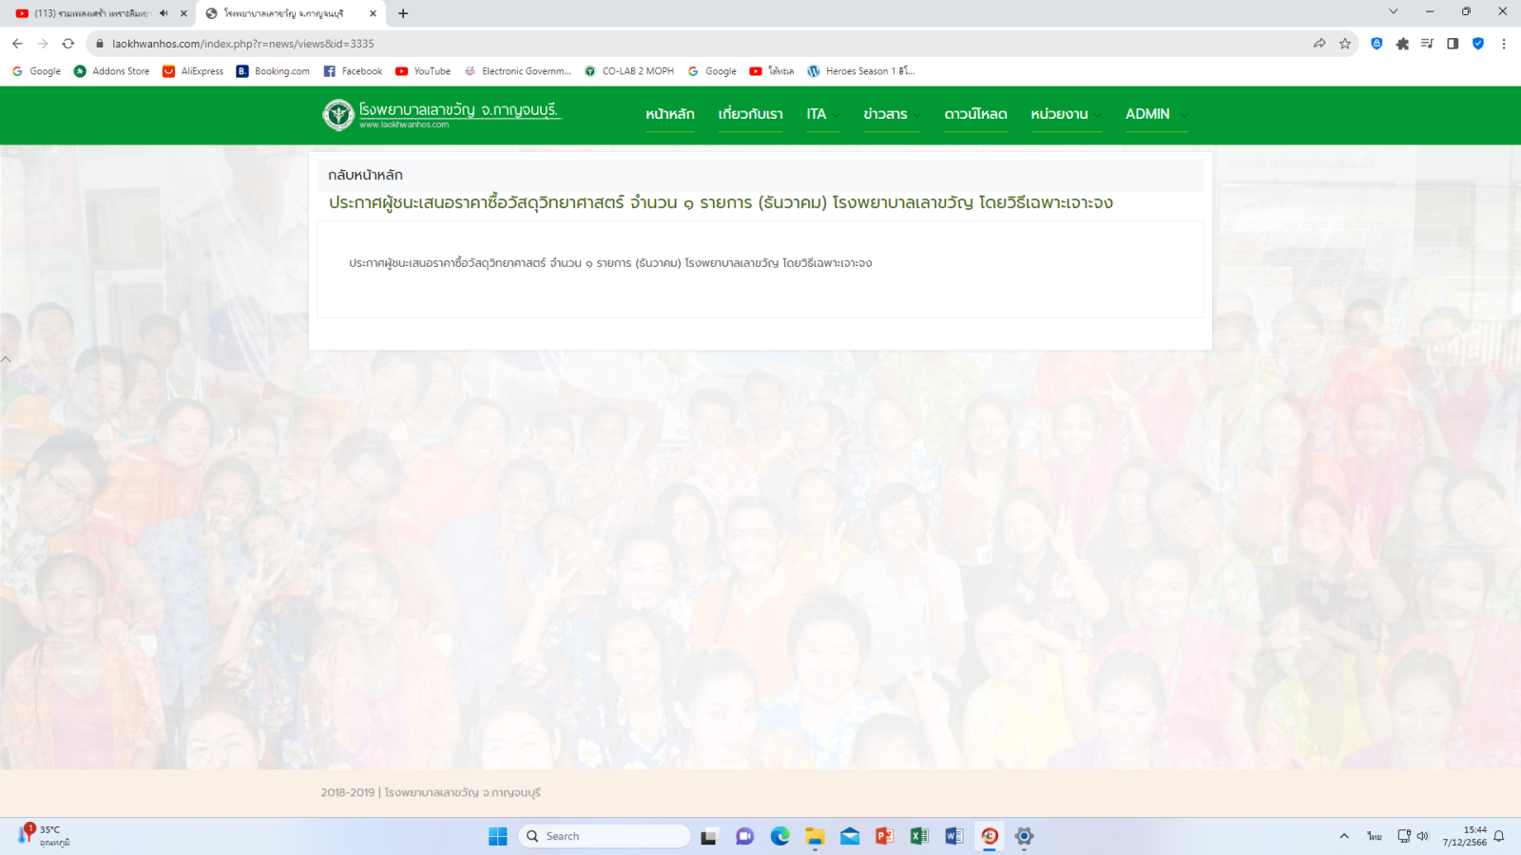The image size is (1521, 855).
Task: Launch PowerPoint from the taskbar
Action: (x=884, y=836)
